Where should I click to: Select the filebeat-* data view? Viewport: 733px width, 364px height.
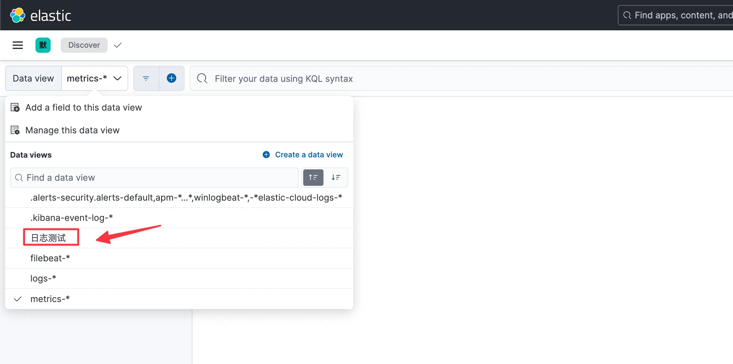tap(50, 258)
